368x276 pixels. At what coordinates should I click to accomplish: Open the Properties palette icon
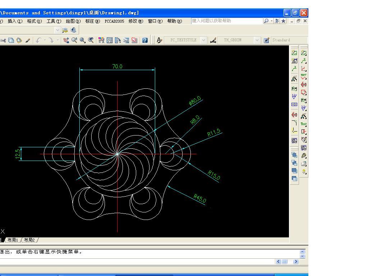(101, 40)
